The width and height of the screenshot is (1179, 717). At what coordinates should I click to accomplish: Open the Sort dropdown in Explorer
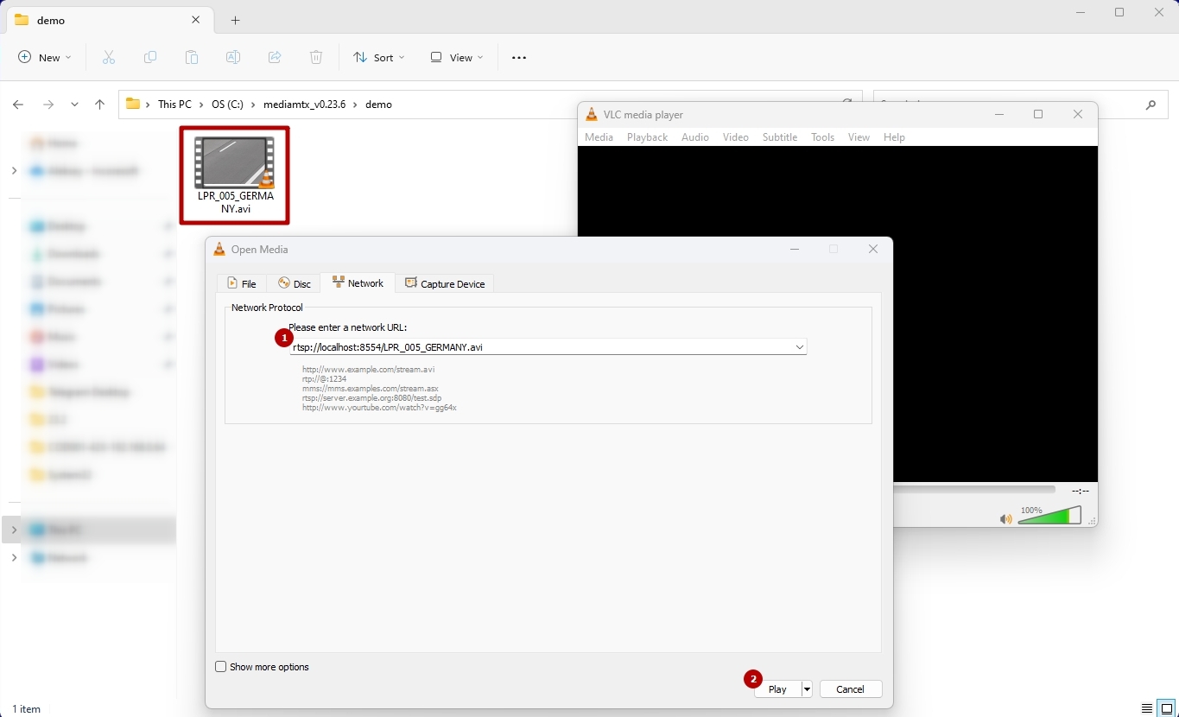tap(379, 57)
